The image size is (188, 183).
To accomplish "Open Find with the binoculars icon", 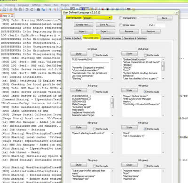I will (x=38, y=9).
